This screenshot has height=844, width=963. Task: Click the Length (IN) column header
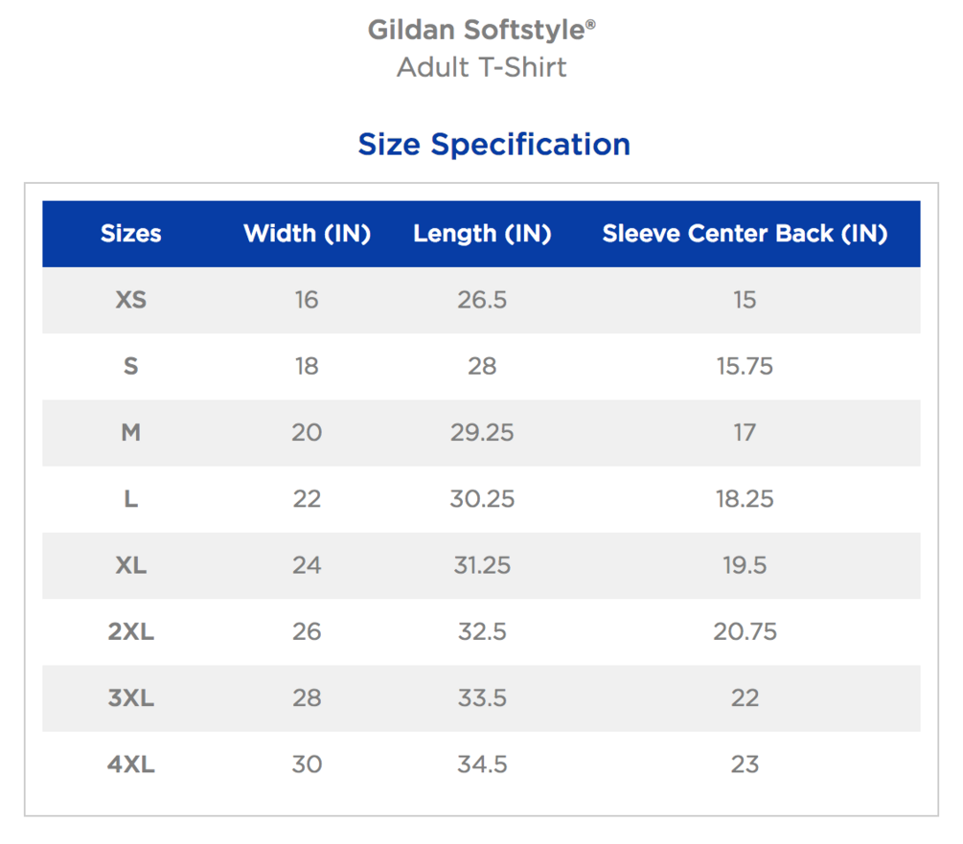[x=482, y=234]
